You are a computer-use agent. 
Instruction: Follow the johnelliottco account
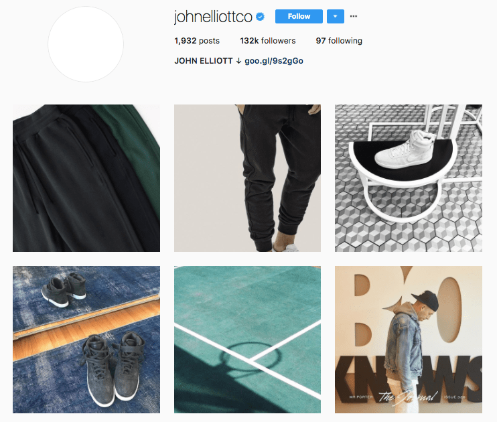coord(299,16)
